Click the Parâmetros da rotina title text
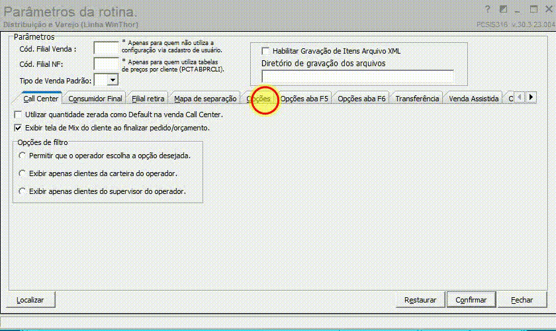Image resolution: width=556 pixels, height=331 pixels. point(70,12)
